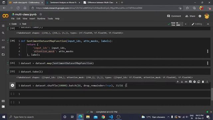213x120 pixels.
Task: Add a comment to the cell
Action: click(x=190, y=82)
